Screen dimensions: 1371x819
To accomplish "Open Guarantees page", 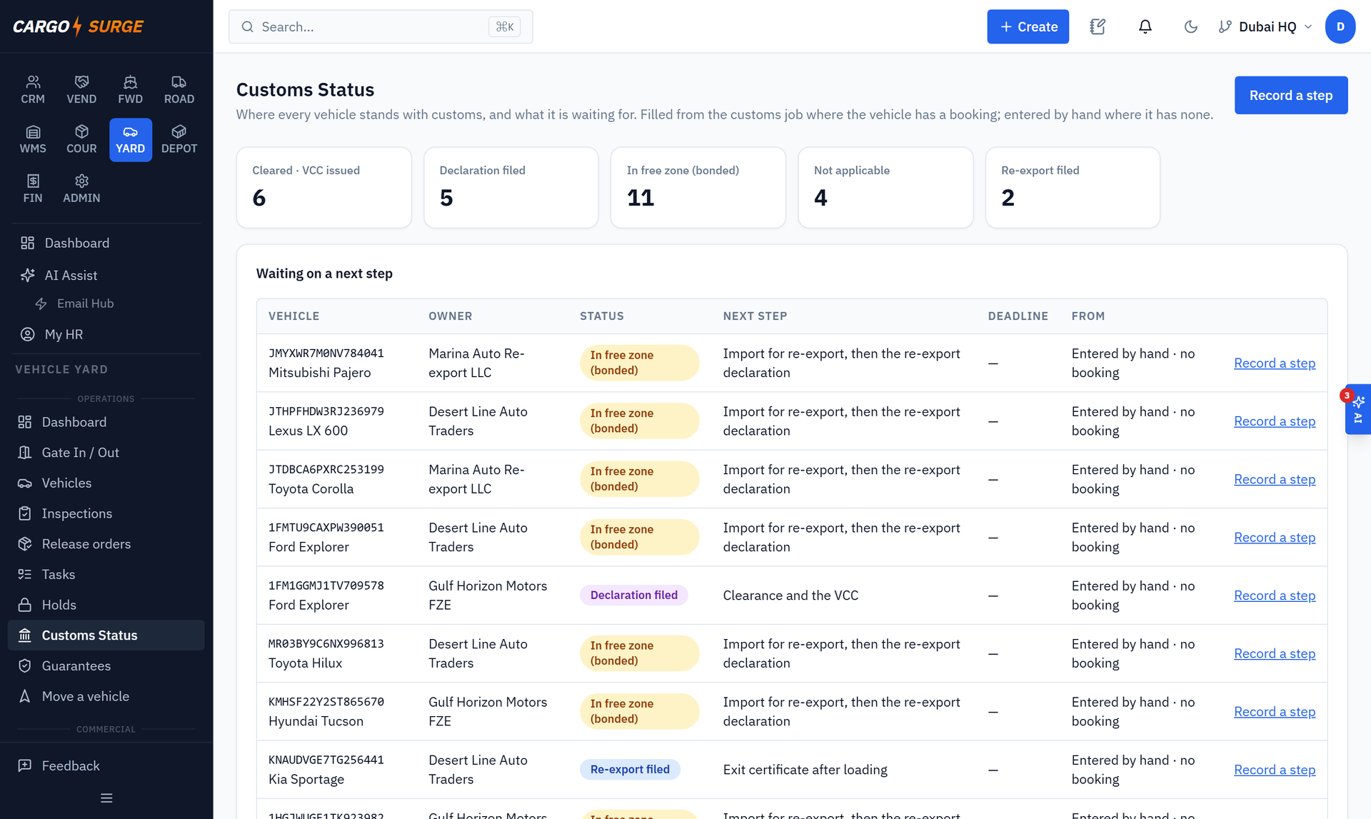I will tap(106, 665).
